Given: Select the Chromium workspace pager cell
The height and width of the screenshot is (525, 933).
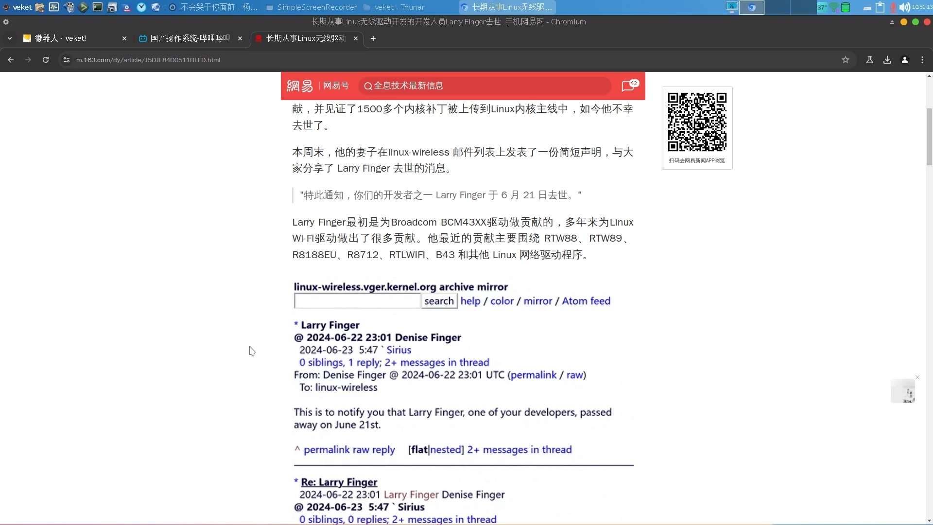Looking at the screenshot, I should (752, 7).
